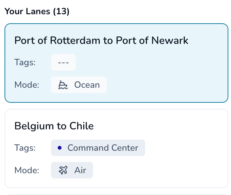Select the Command Center tag
231x195 pixels.
(98, 148)
